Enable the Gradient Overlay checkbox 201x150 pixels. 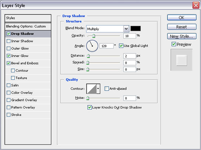tap(8, 100)
